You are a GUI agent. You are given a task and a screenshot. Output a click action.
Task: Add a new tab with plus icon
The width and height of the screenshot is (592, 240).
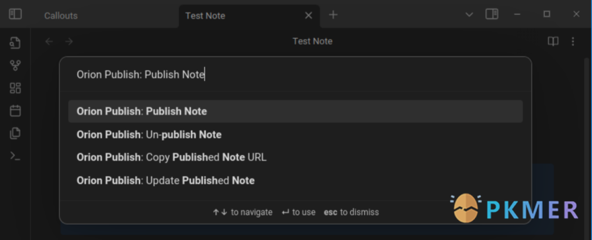[x=333, y=15]
